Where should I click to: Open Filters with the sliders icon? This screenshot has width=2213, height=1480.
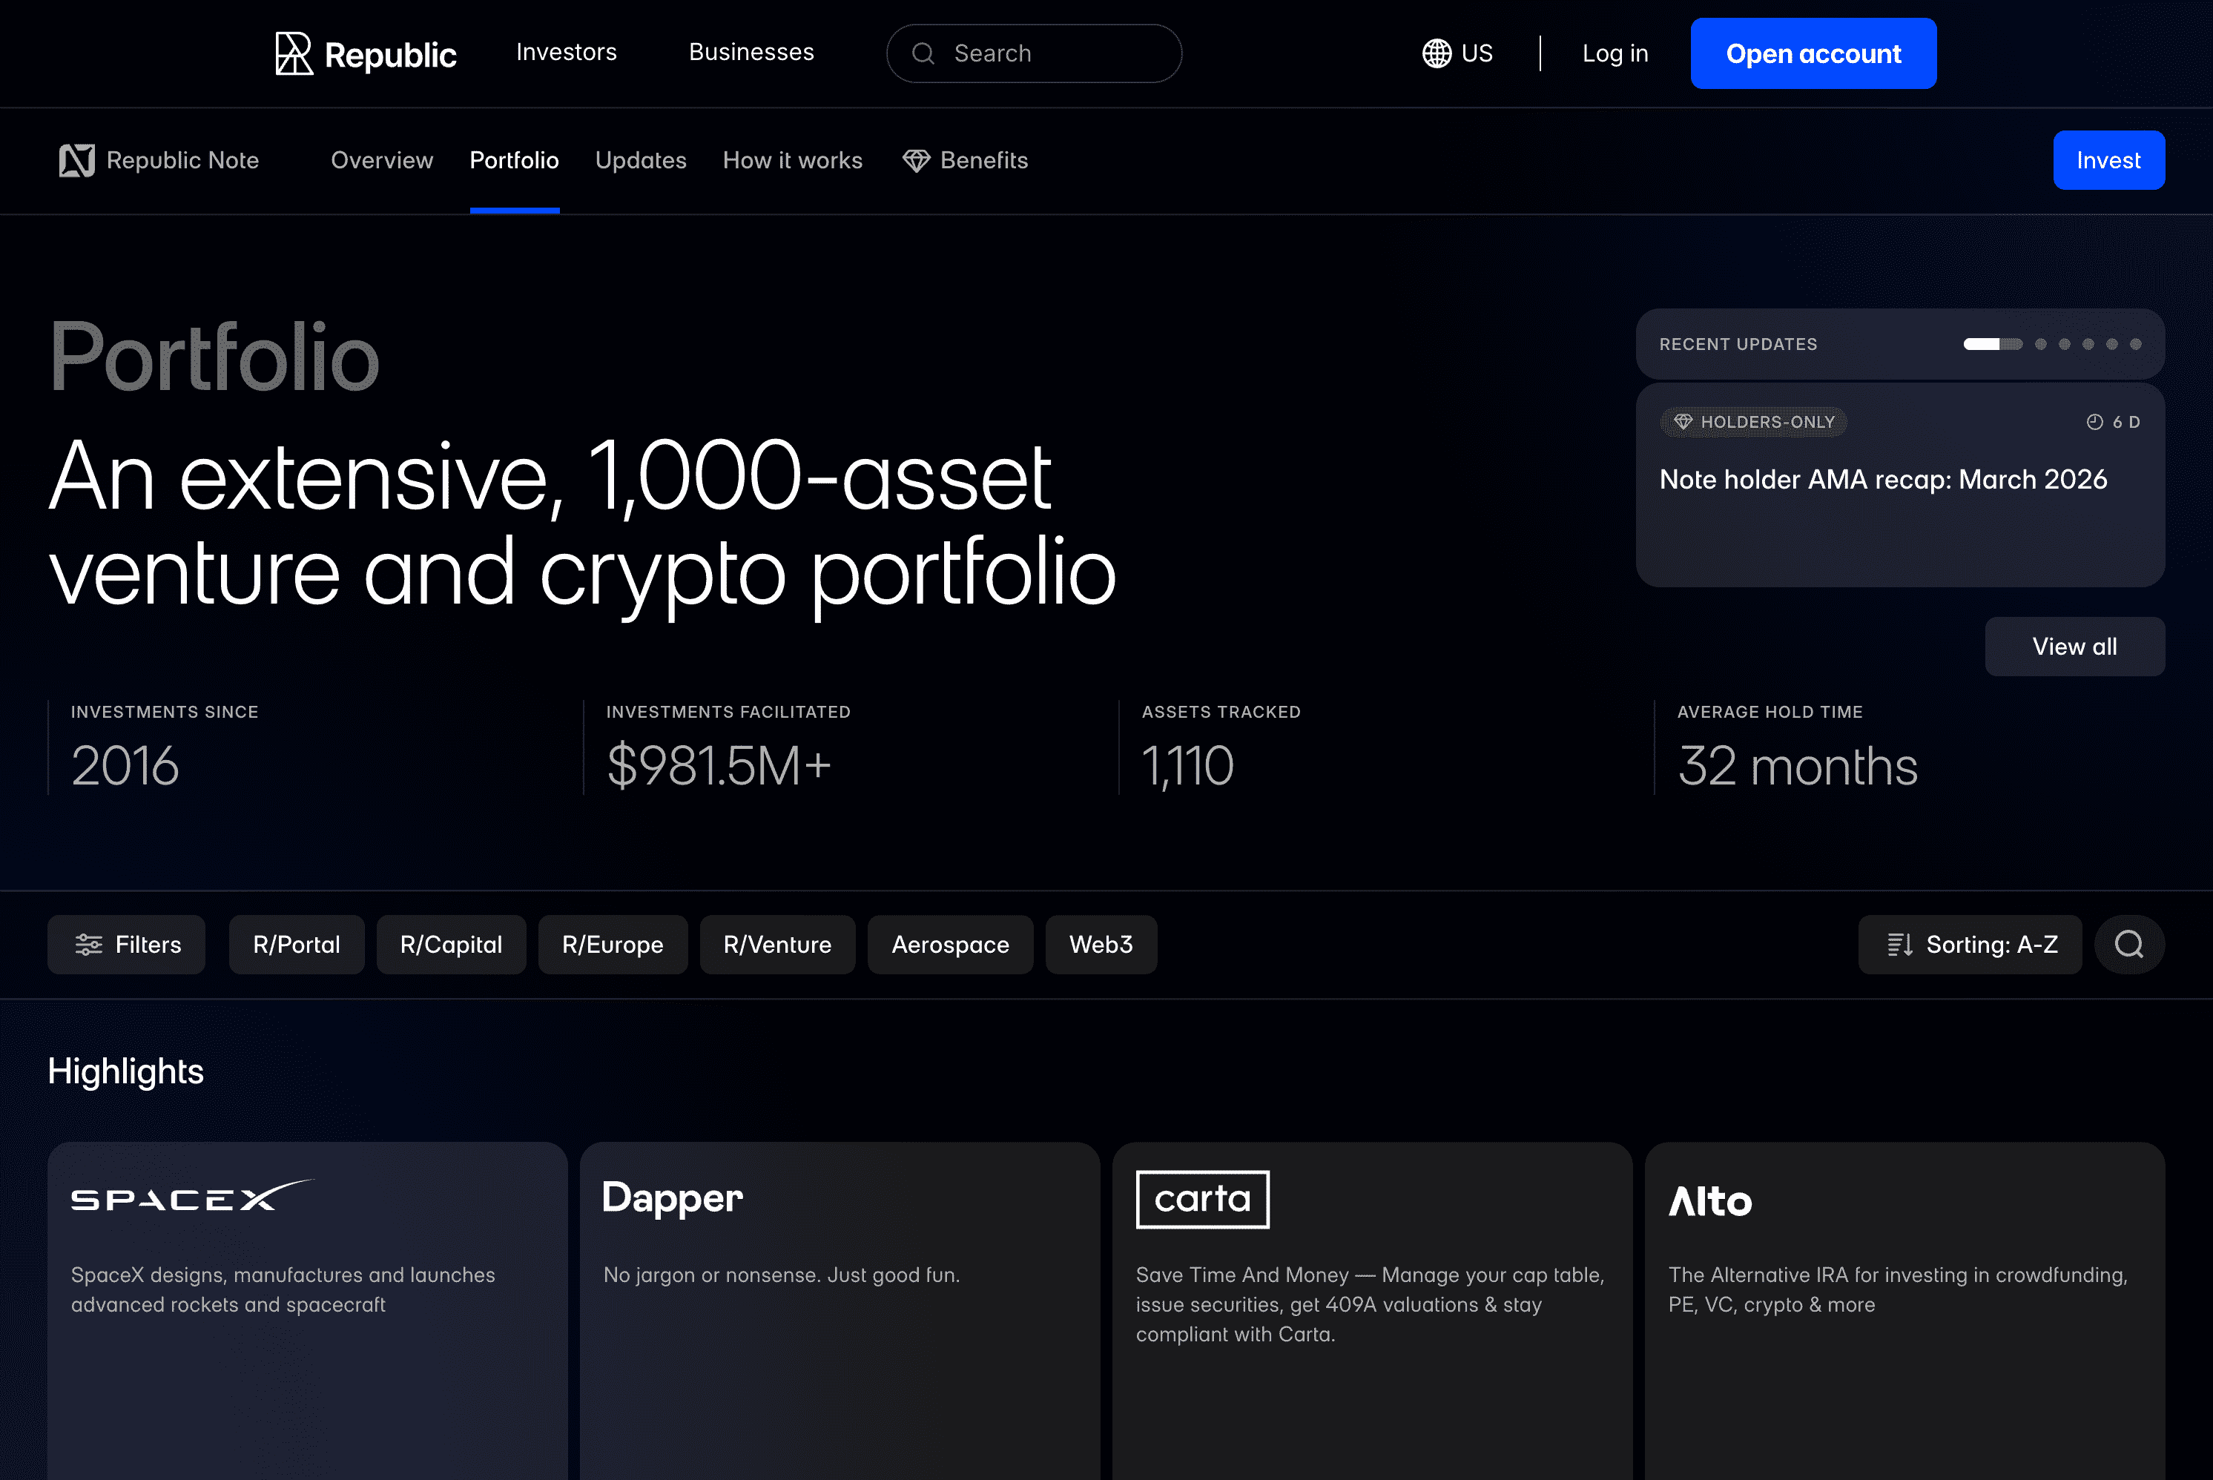click(x=127, y=945)
